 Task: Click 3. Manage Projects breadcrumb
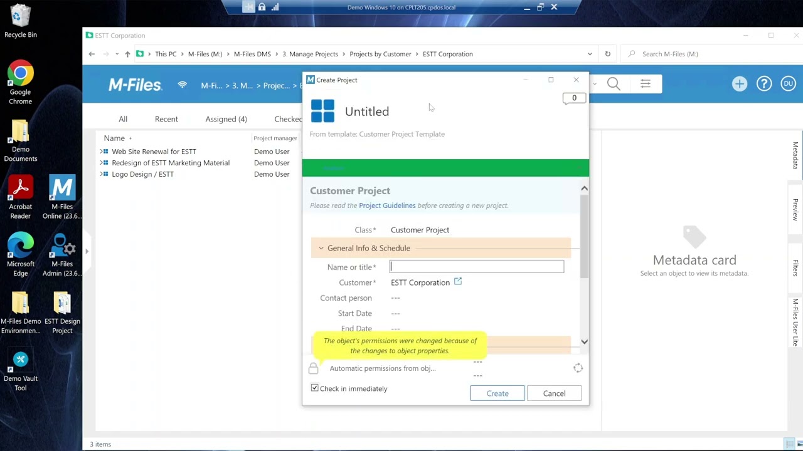[310, 54]
